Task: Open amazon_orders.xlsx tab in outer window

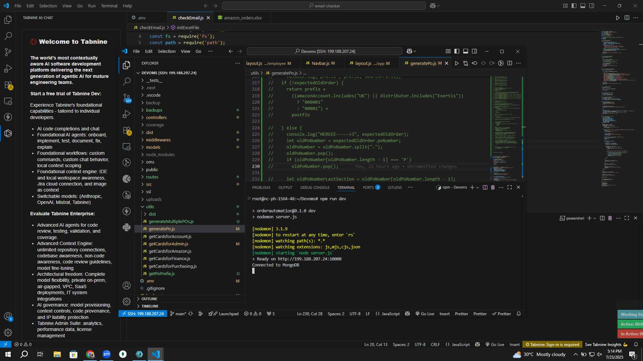Action: pos(243,18)
